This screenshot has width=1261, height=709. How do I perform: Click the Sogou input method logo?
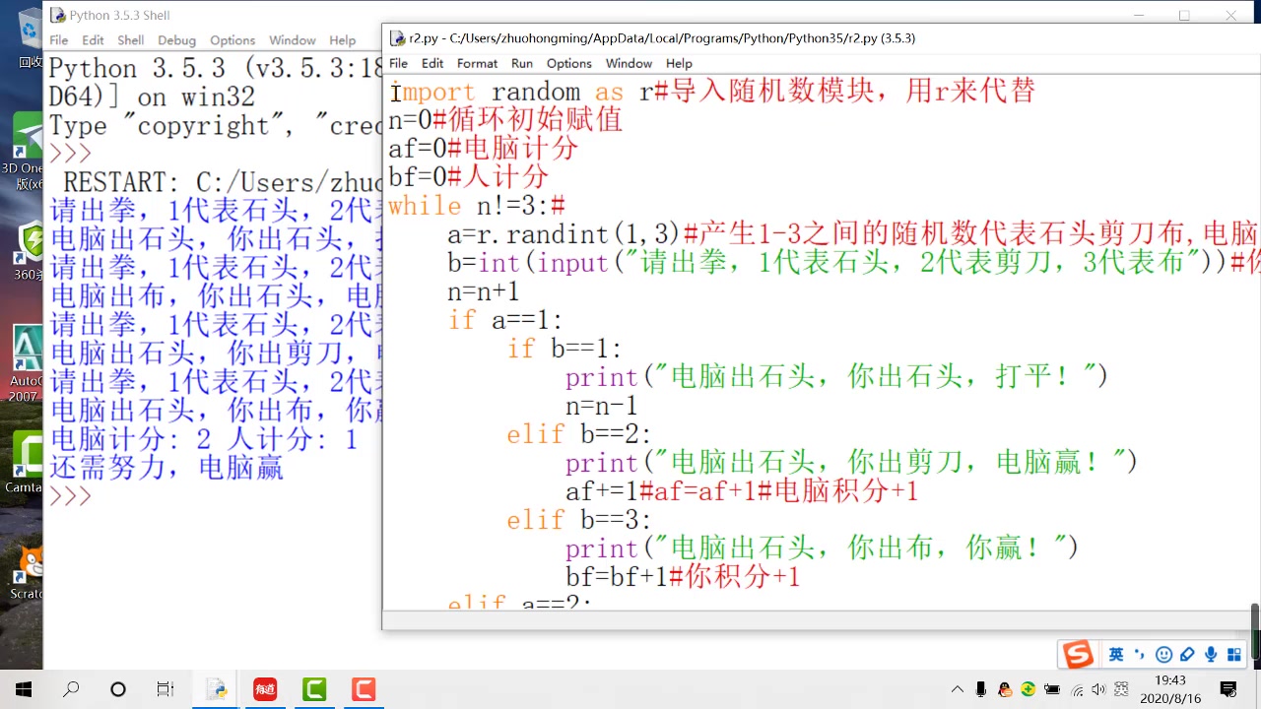coord(1078,653)
